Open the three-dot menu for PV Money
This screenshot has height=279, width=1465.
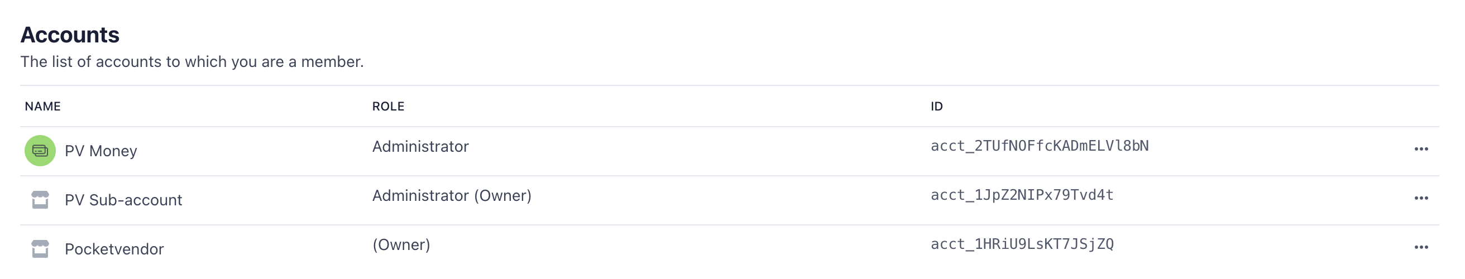pos(1421,149)
